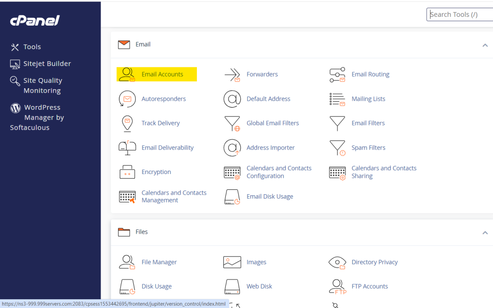The image size is (493, 308).
Task: Go to Site Quality Monitoring
Action: click(x=42, y=85)
